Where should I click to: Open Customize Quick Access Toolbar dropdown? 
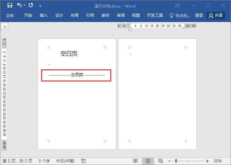coord(40,6)
